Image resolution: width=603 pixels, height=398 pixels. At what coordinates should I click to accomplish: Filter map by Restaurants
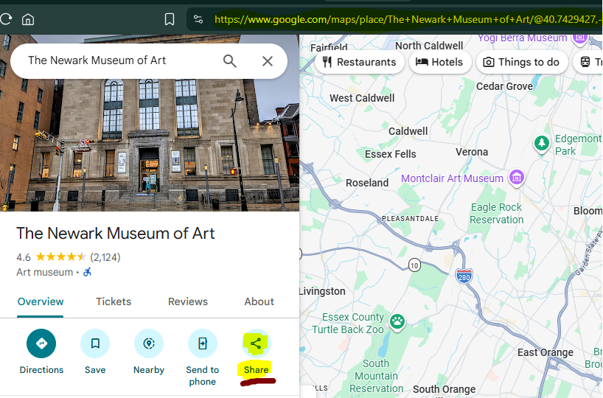click(x=359, y=62)
